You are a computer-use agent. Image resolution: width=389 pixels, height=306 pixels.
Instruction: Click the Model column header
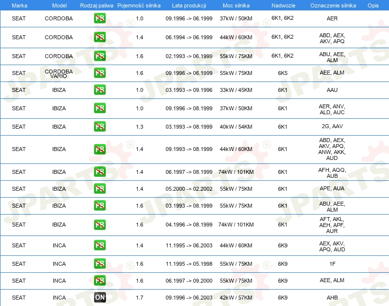(59, 5)
